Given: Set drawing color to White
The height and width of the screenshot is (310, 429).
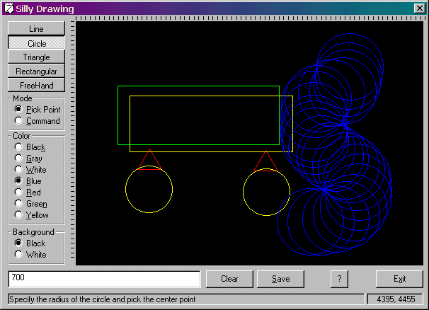Looking at the screenshot, I should tap(18, 170).
